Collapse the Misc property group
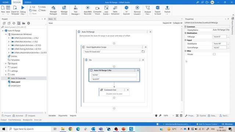The width and height of the screenshot is (235, 132). [185, 51]
